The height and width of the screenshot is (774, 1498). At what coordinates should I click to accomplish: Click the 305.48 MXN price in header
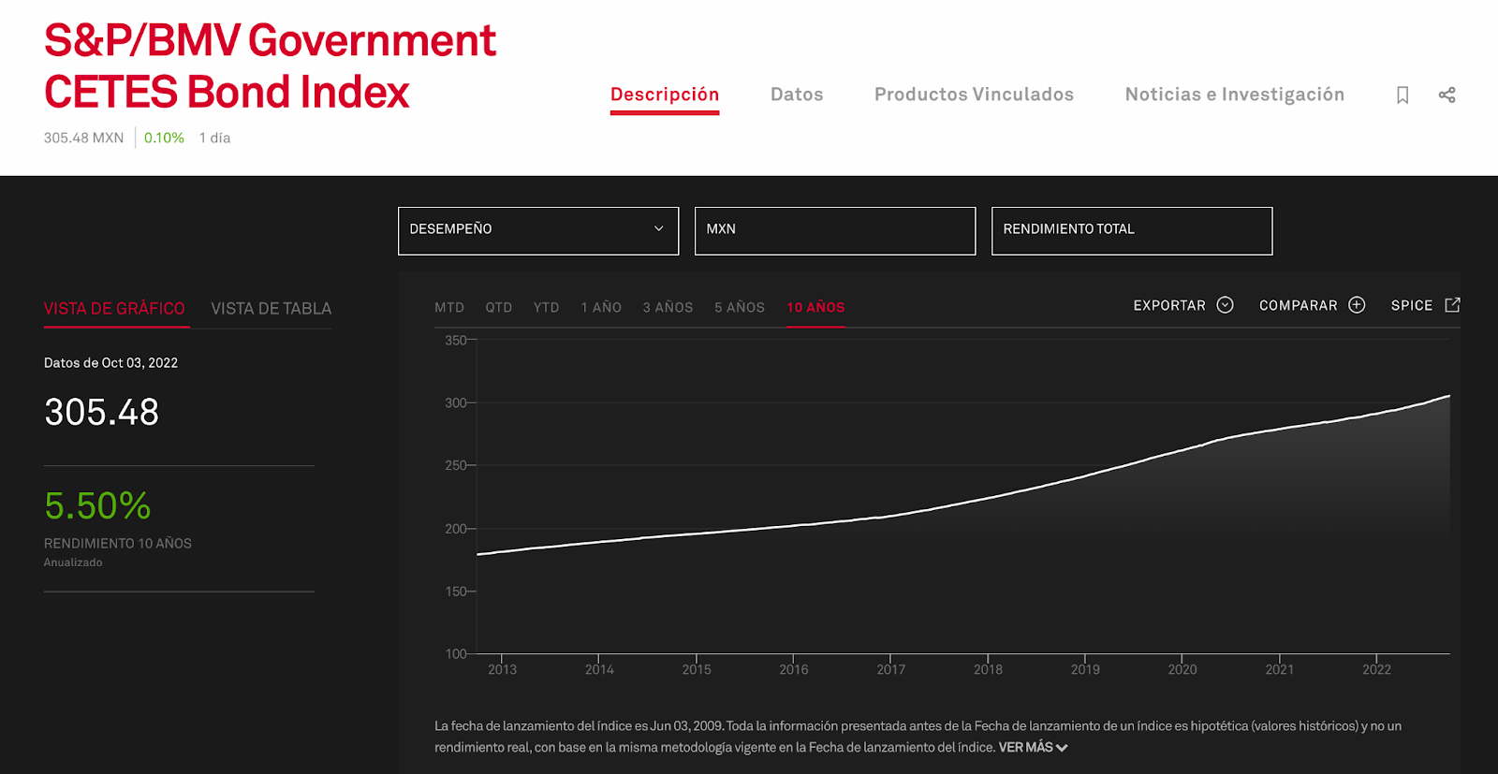[x=83, y=138]
